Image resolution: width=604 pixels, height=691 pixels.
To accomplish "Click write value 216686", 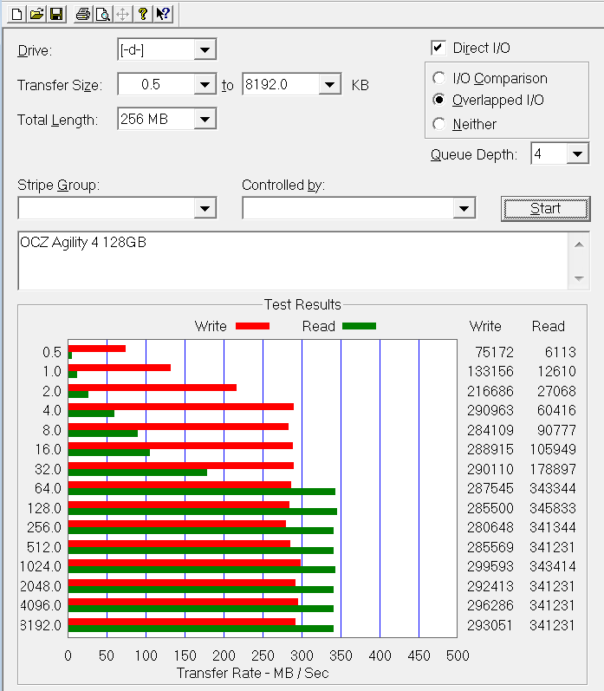I will click(x=490, y=391).
